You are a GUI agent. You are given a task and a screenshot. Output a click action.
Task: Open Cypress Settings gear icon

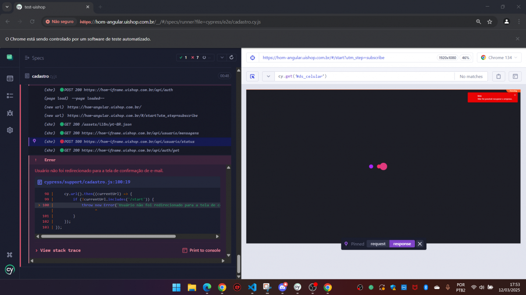[x=10, y=130]
